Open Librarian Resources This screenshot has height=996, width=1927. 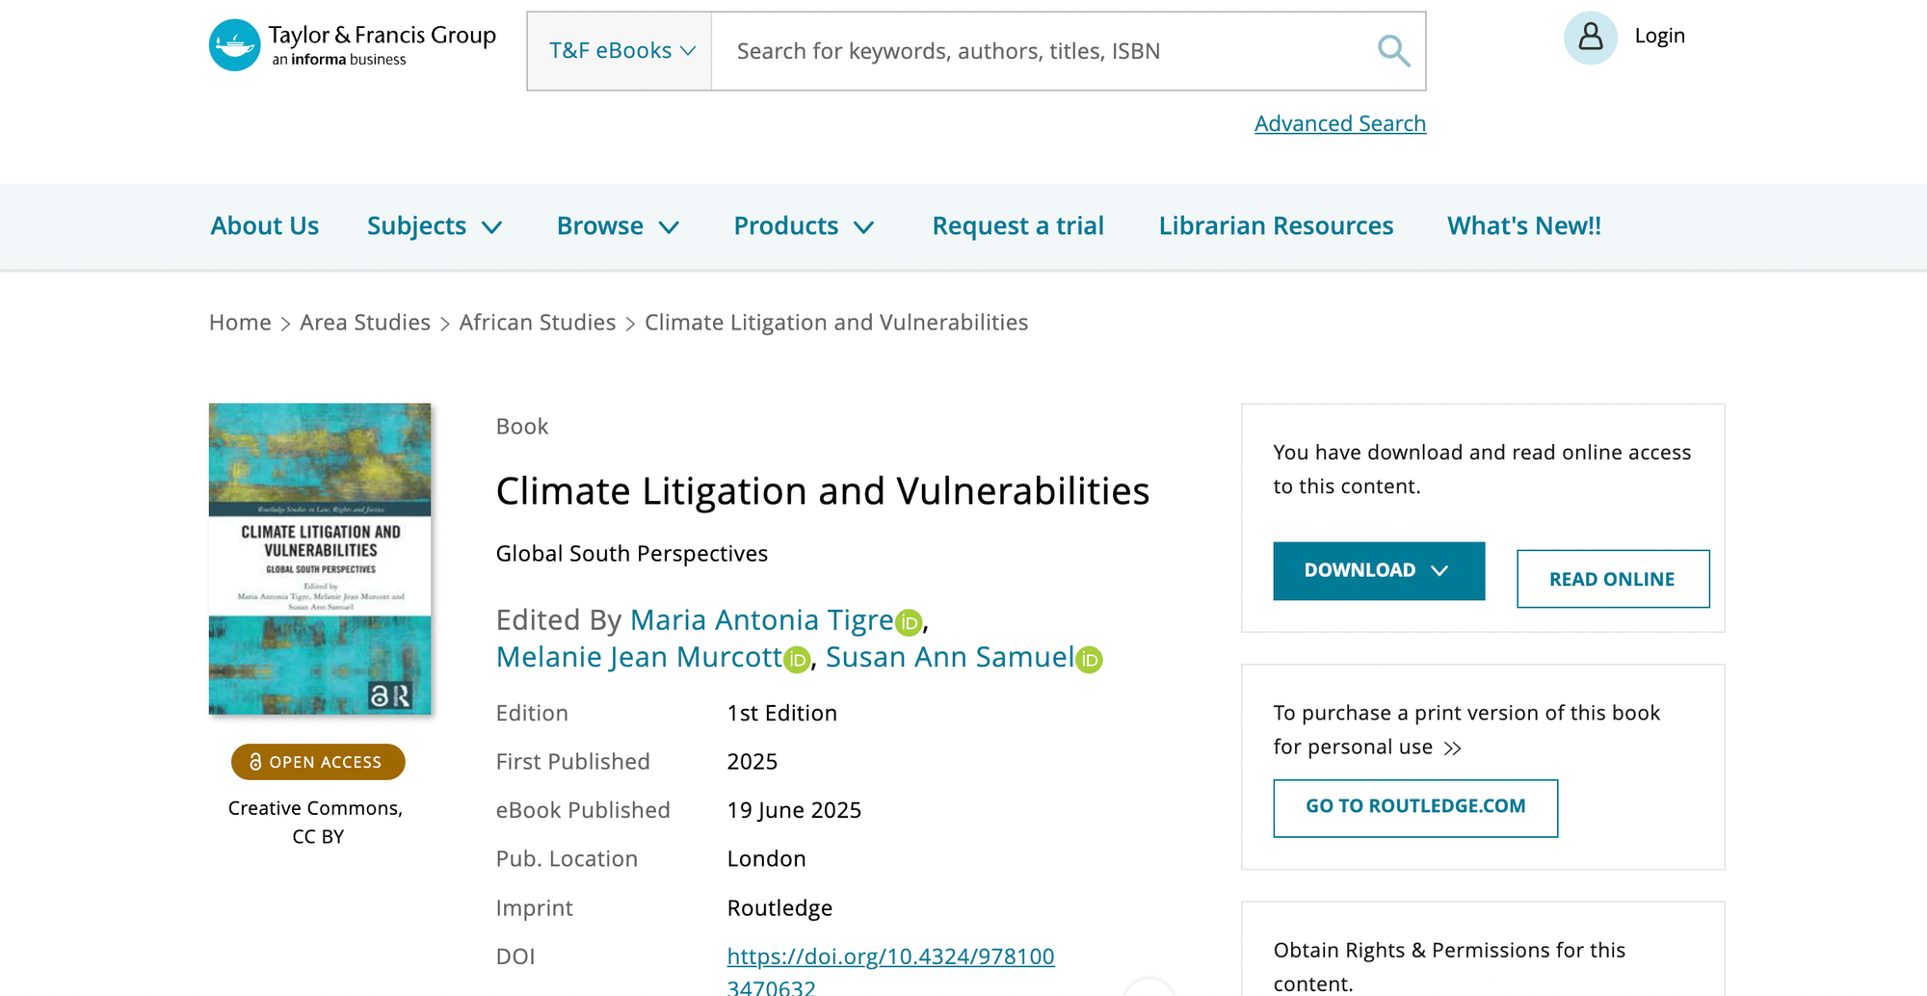point(1277,226)
